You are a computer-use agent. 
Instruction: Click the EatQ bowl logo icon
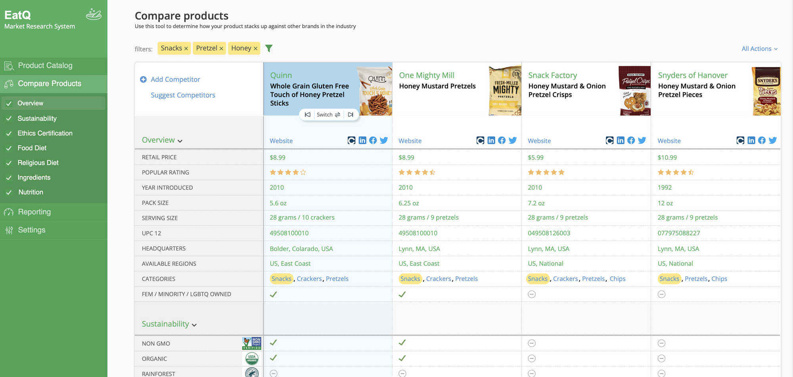click(94, 14)
